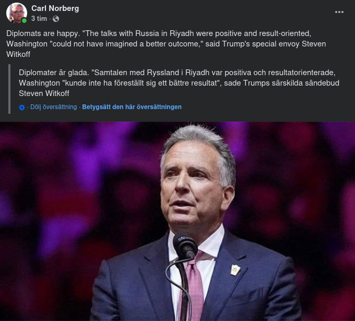Click 'Betygsätt den här översättningen' link
The height and width of the screenshot is (321, 355).
tap(132, 107)
